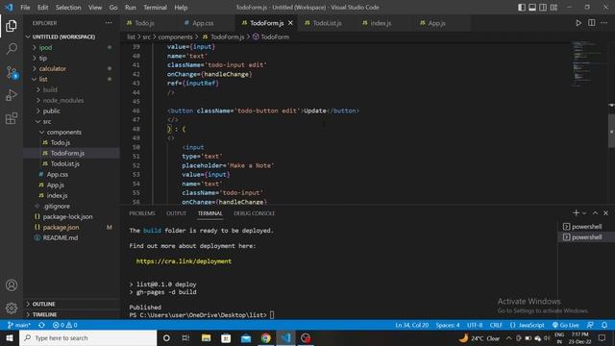Maximize the panel with the up chevron
The width and height of the screenshot is (615, 346).
(595, 213)
